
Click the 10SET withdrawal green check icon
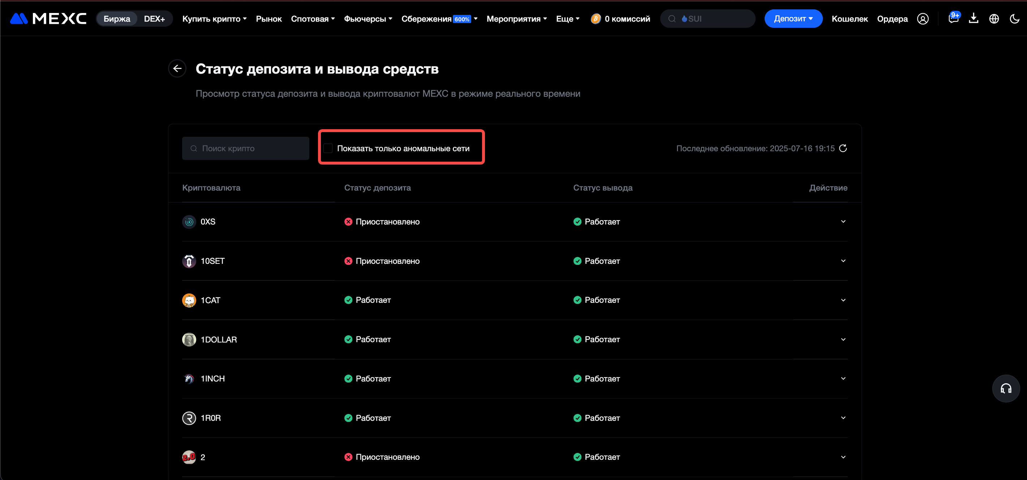point(577,261)
